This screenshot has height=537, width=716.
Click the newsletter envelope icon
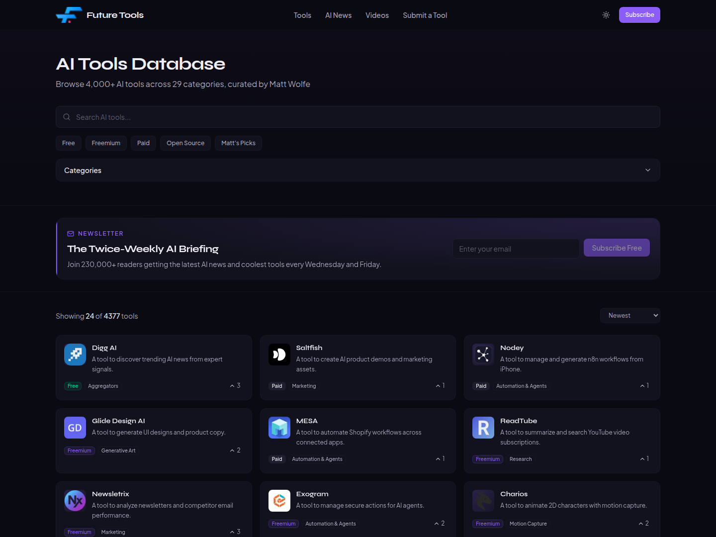71,234
